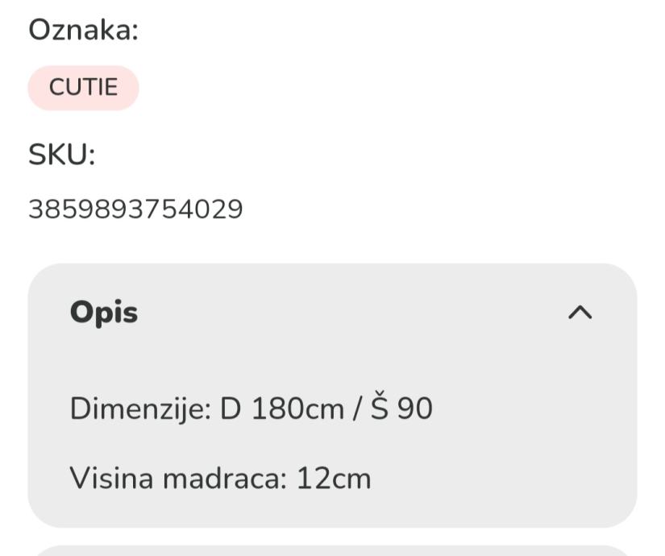The image size is (665, 556).
Task: Click the colon after the word Oznaka
Action: [x=135, y=32]
